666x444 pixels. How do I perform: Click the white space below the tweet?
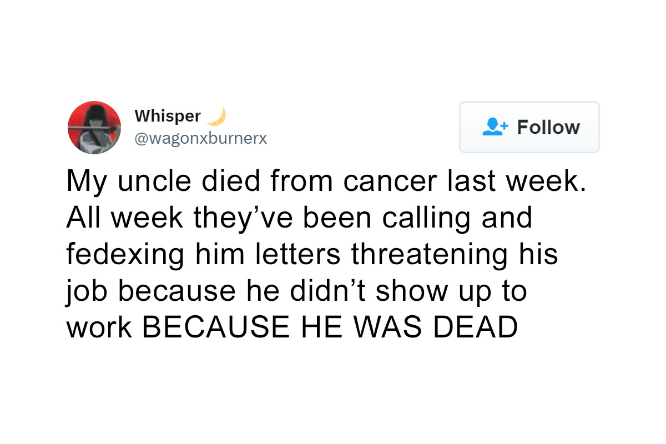click(x=333, y=389)
